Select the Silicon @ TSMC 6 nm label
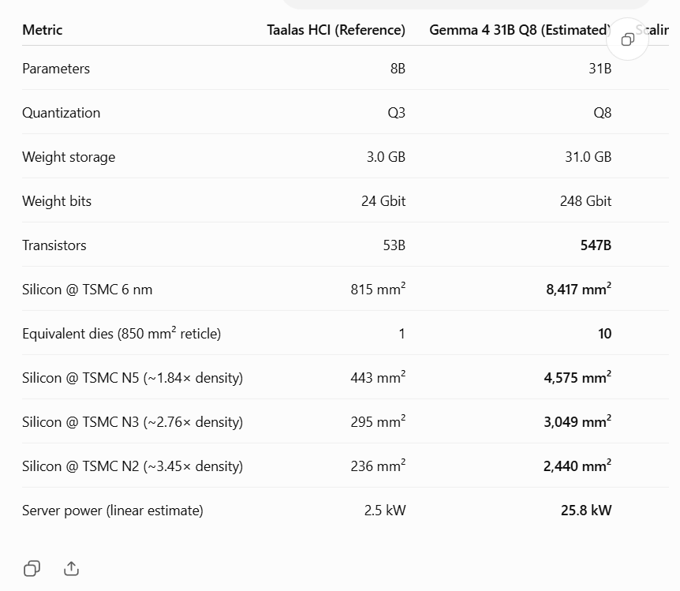The height and width of the screenshot is (591, 680). coord(87,290)
